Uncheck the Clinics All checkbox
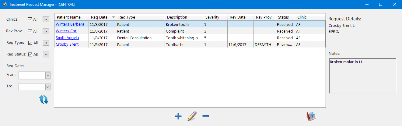 30,19
